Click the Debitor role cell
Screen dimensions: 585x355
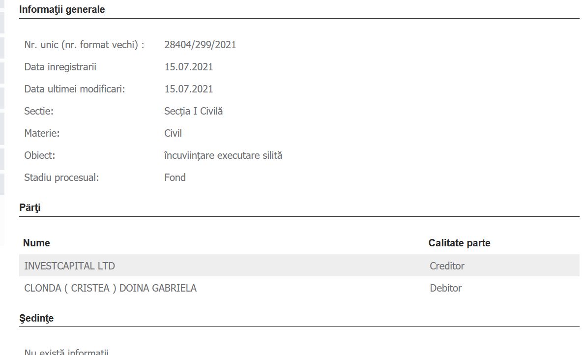click(445, 288)
